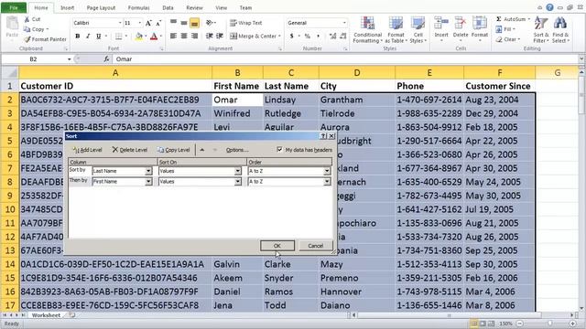Click the Copy icon in Clipboard group
The height and width of the screenshot is (329, 586).
[27, 29]
